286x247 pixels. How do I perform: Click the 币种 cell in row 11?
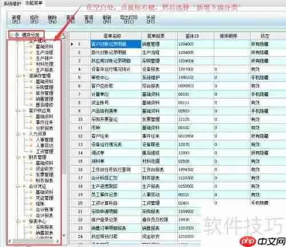(x=116, y=128)
